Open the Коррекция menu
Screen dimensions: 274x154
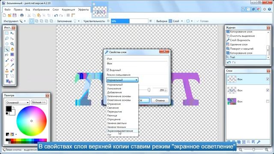68,9
